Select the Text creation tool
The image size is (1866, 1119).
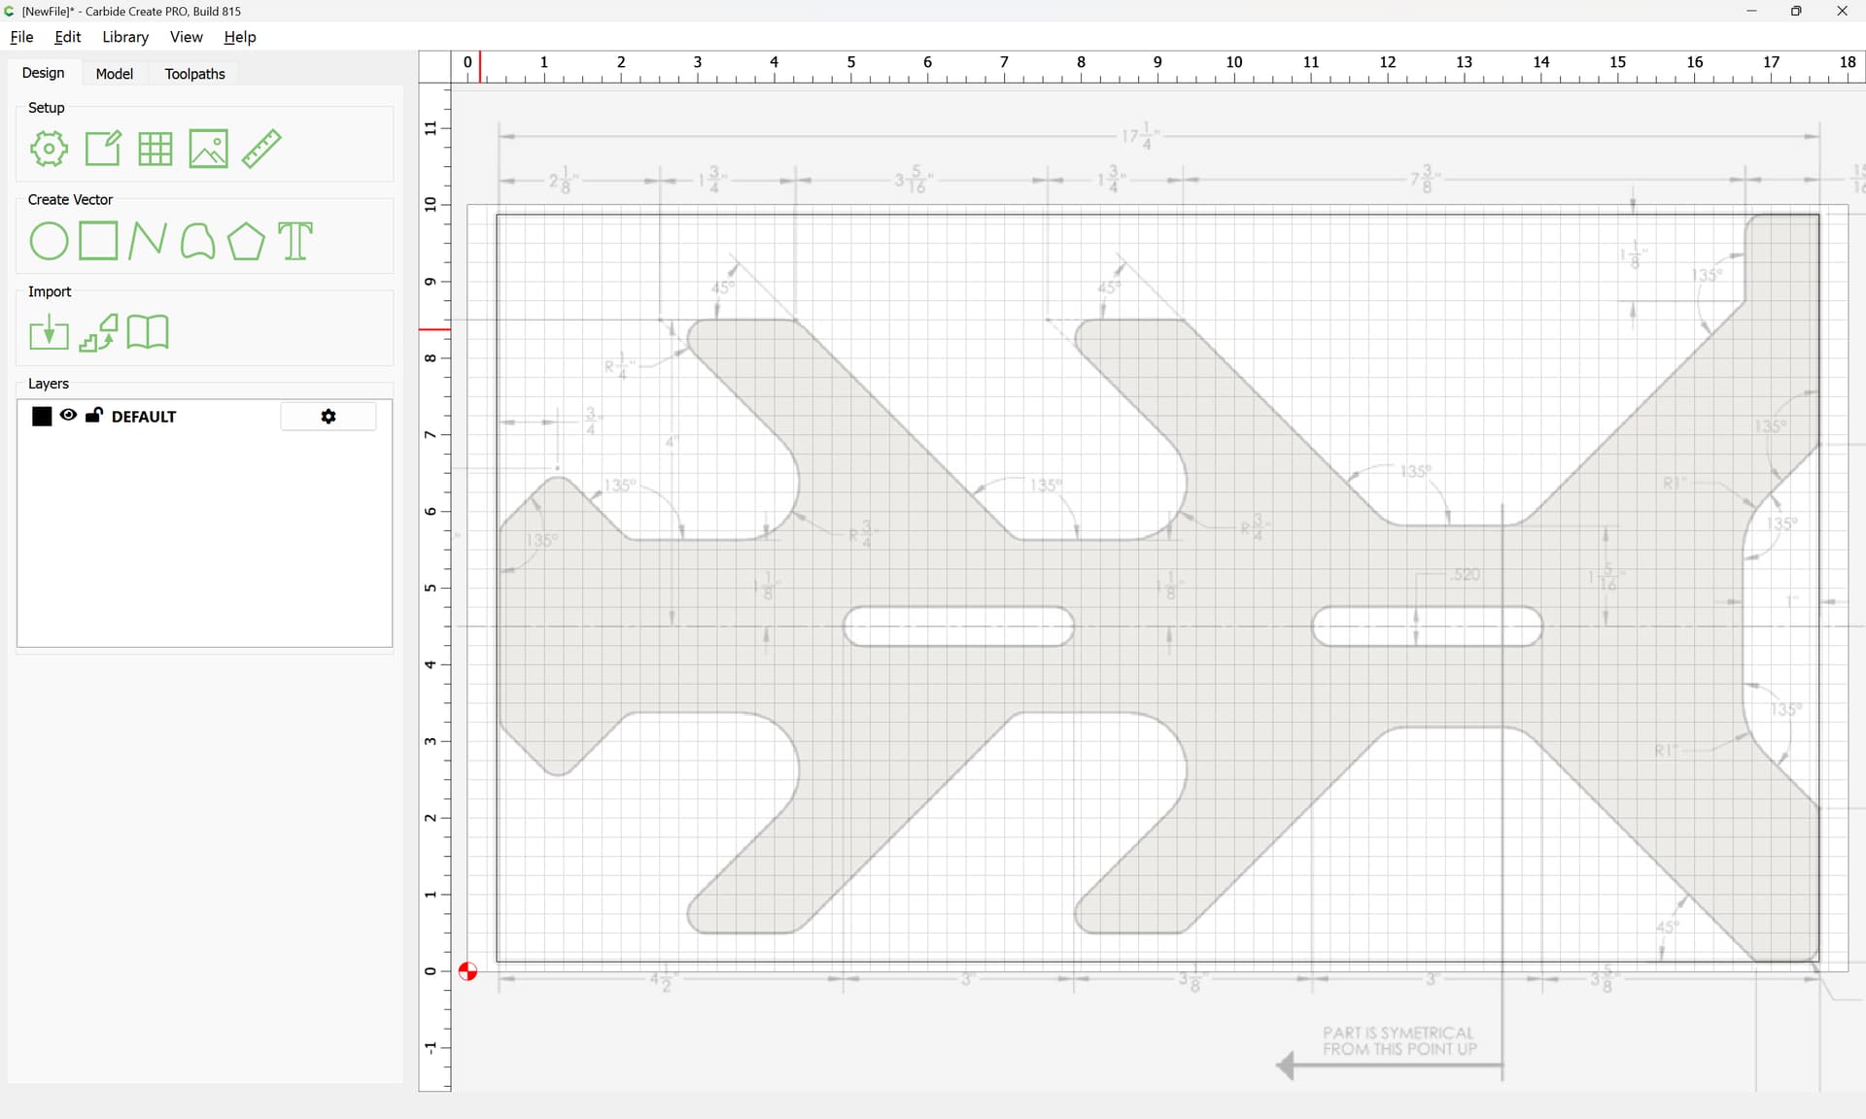295,241
